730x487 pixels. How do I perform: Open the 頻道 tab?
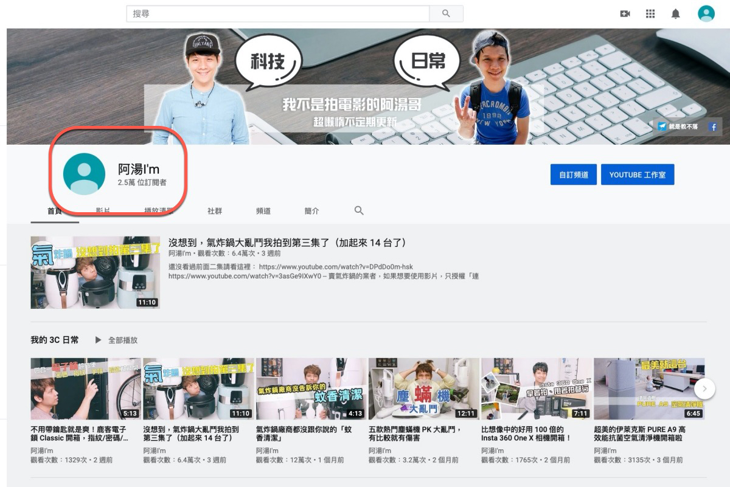pyautogui.click(x=264, y=210)
